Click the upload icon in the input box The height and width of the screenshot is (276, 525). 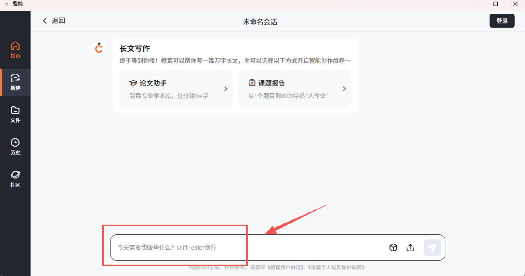[410, 248]
